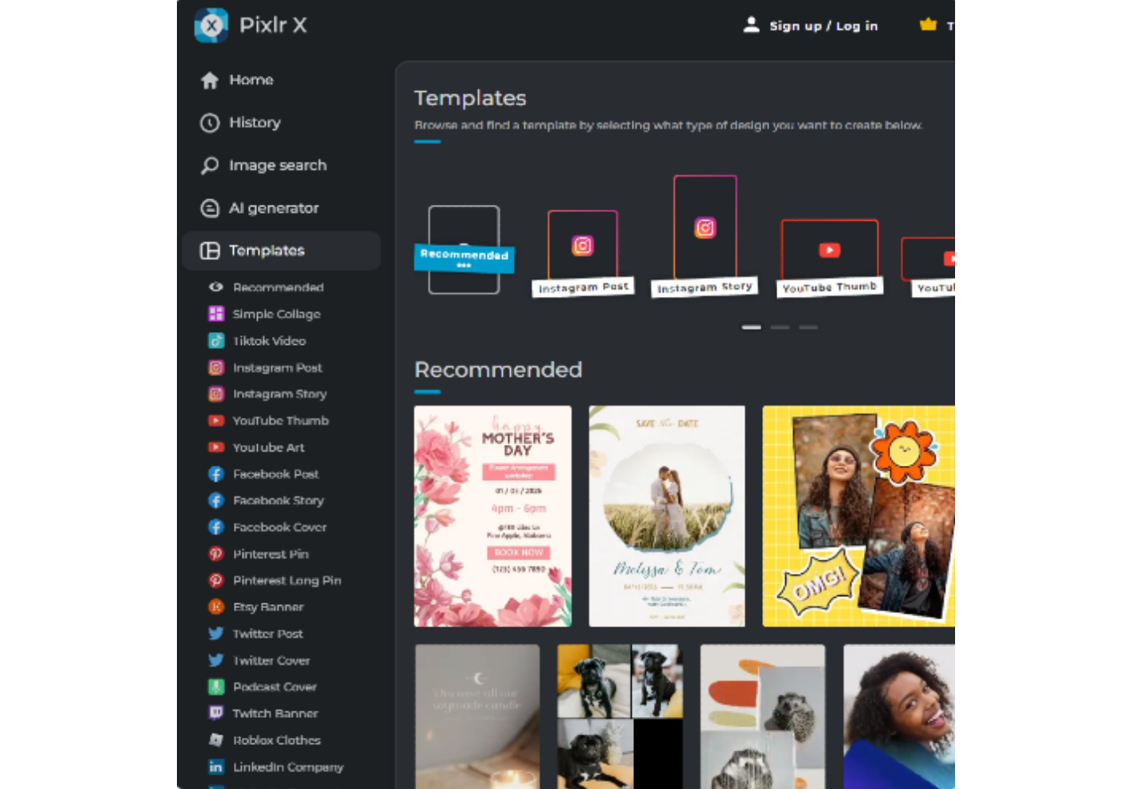This screenshot has width=1132, height=789.
Task: Click the Twitter Cover bird icon
Action: coord(216,660)
